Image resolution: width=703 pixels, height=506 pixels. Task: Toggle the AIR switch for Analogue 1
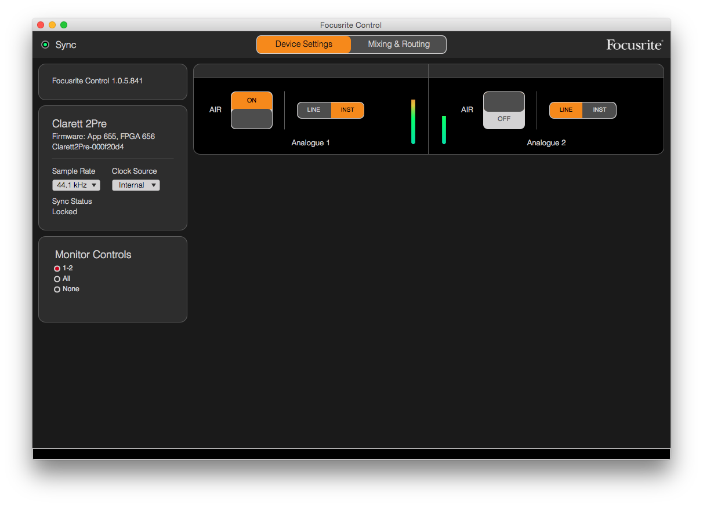point(252,110)
